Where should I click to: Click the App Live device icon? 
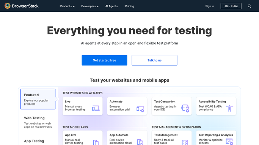(96, 142)
